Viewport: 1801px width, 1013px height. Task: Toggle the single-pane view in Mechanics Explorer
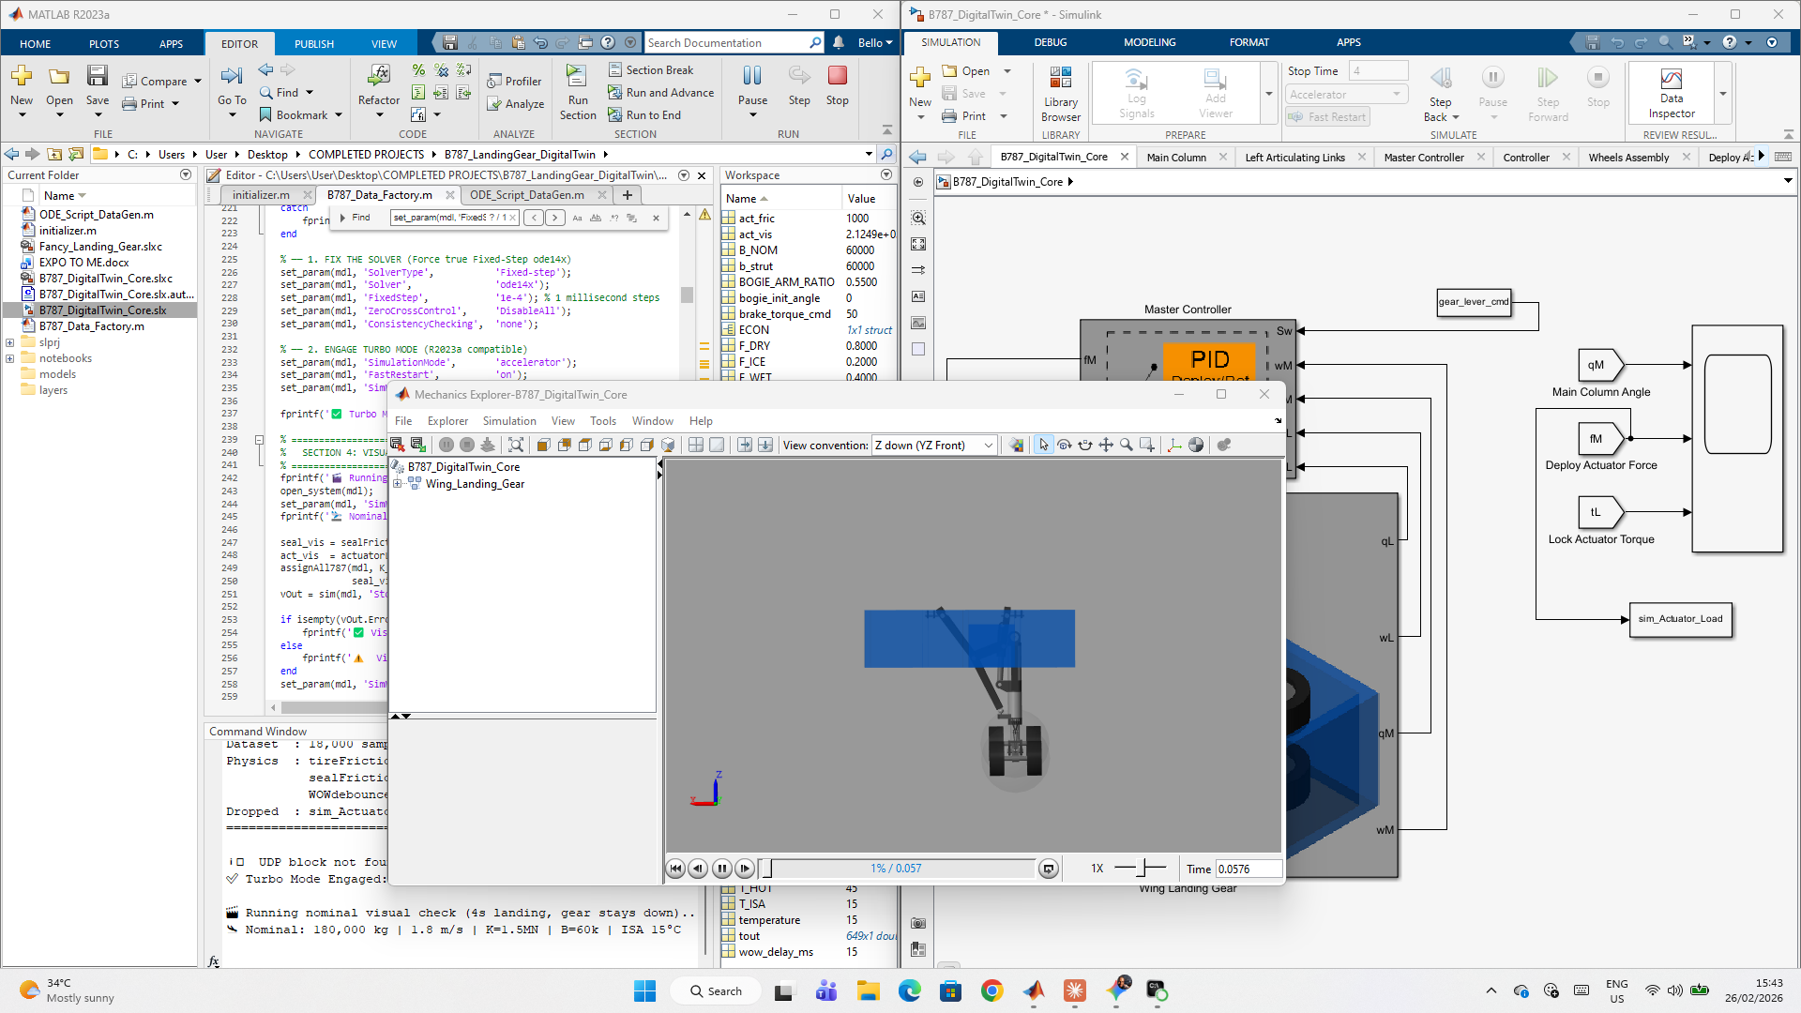coord(717,446)
